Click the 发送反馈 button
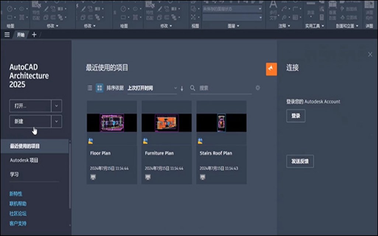The image size is (378, 236). coord(300,161)
